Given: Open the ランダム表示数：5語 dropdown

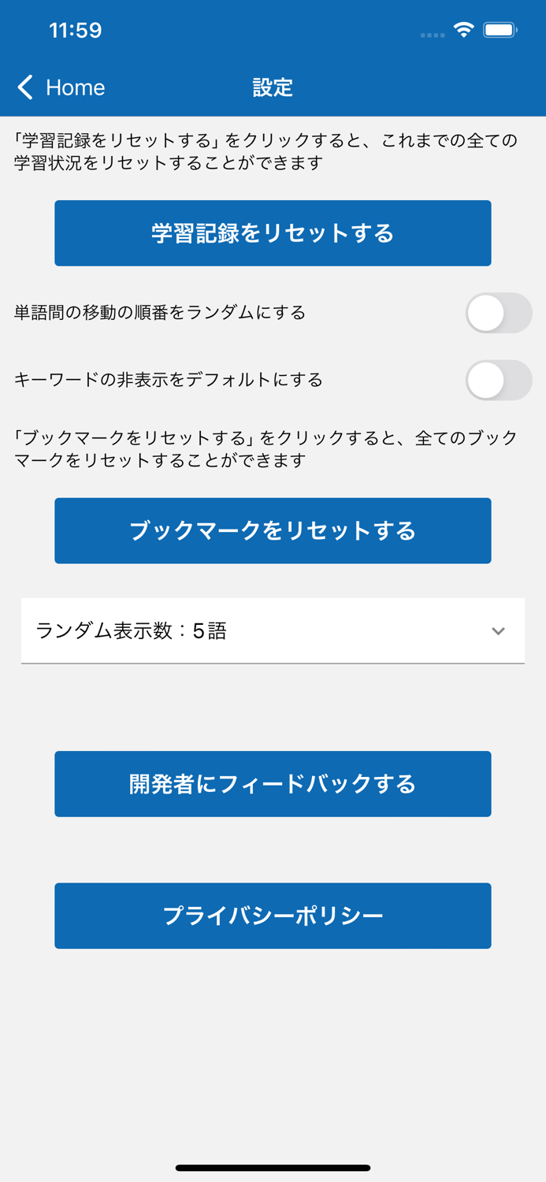Looking at the screenshot, I should coord(273,631).
